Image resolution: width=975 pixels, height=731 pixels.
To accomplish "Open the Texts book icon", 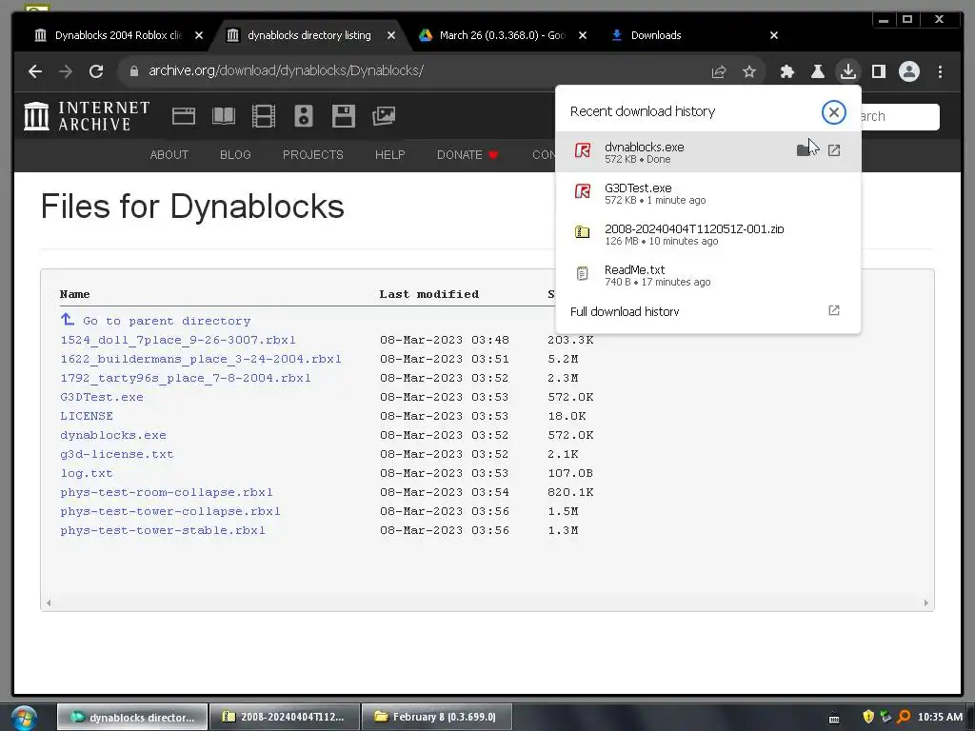I will (x=223, y=116).
